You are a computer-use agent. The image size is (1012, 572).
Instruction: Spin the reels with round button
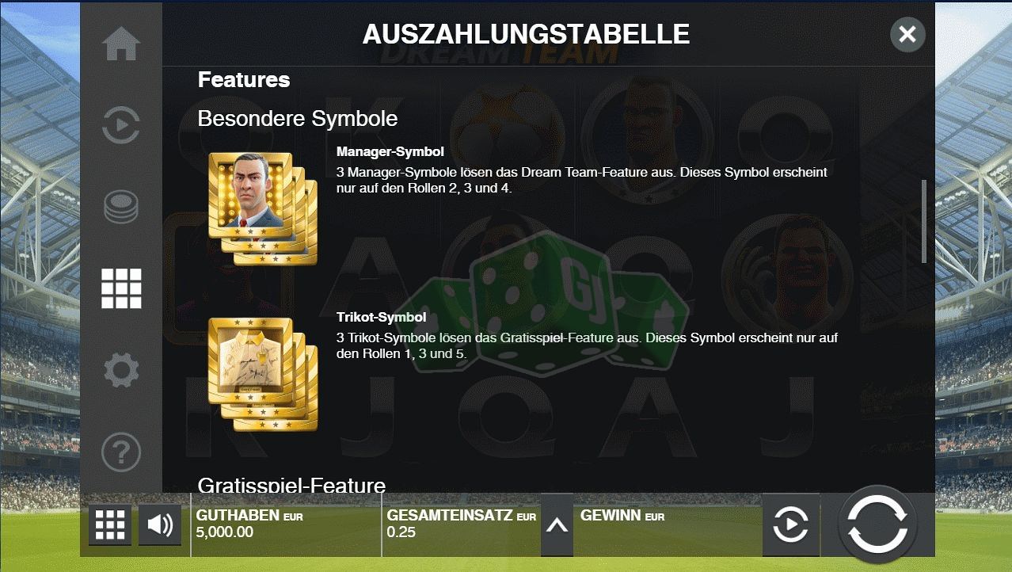877,524
